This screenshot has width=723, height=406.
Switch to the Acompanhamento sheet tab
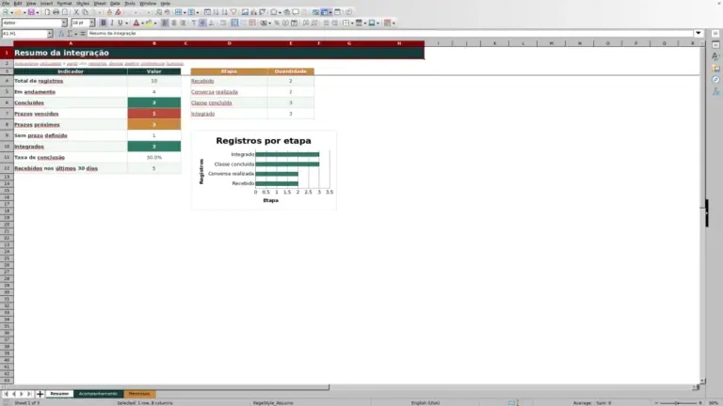[x=98, y=394]
